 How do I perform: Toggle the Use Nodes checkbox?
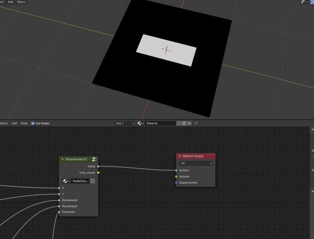click(33, 123)
